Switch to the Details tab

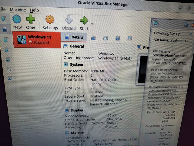click(75, 37)
